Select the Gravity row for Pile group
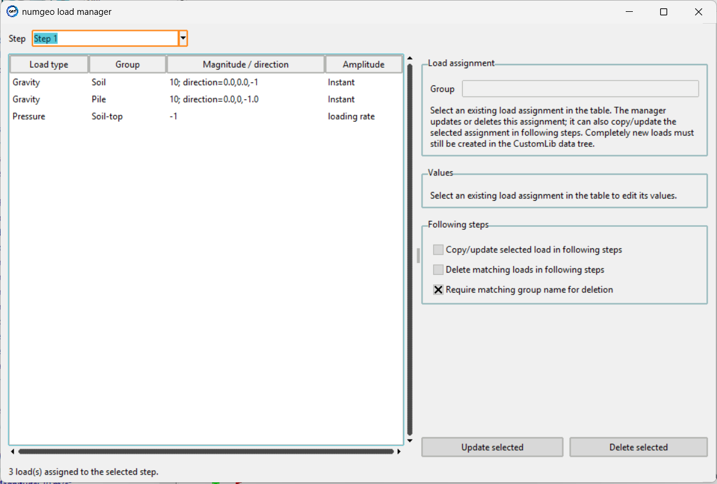This screenshot has width=717, height=484. click(x=206, y=100)
